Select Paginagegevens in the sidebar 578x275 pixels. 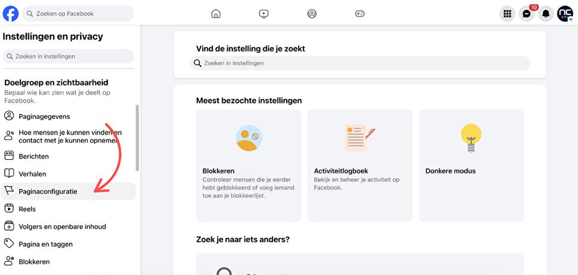point(44,116)
